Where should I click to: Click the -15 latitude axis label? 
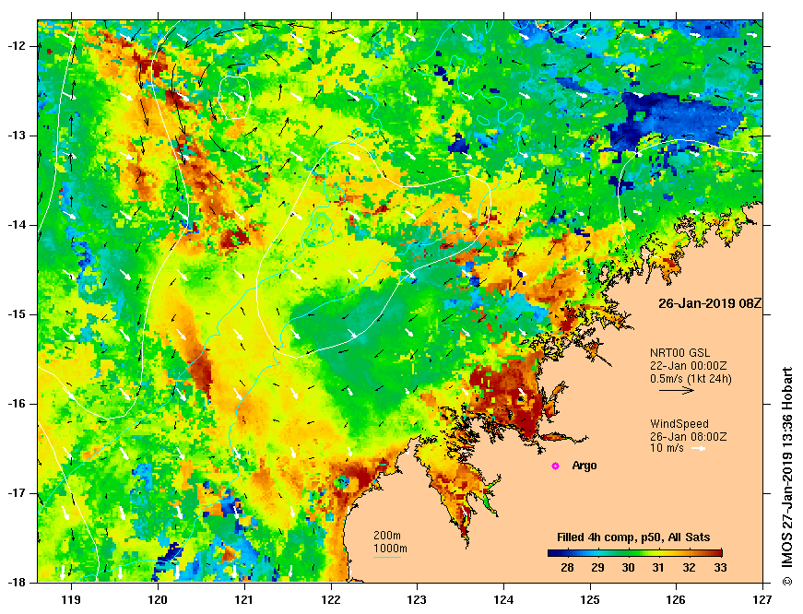pos(16,314)
